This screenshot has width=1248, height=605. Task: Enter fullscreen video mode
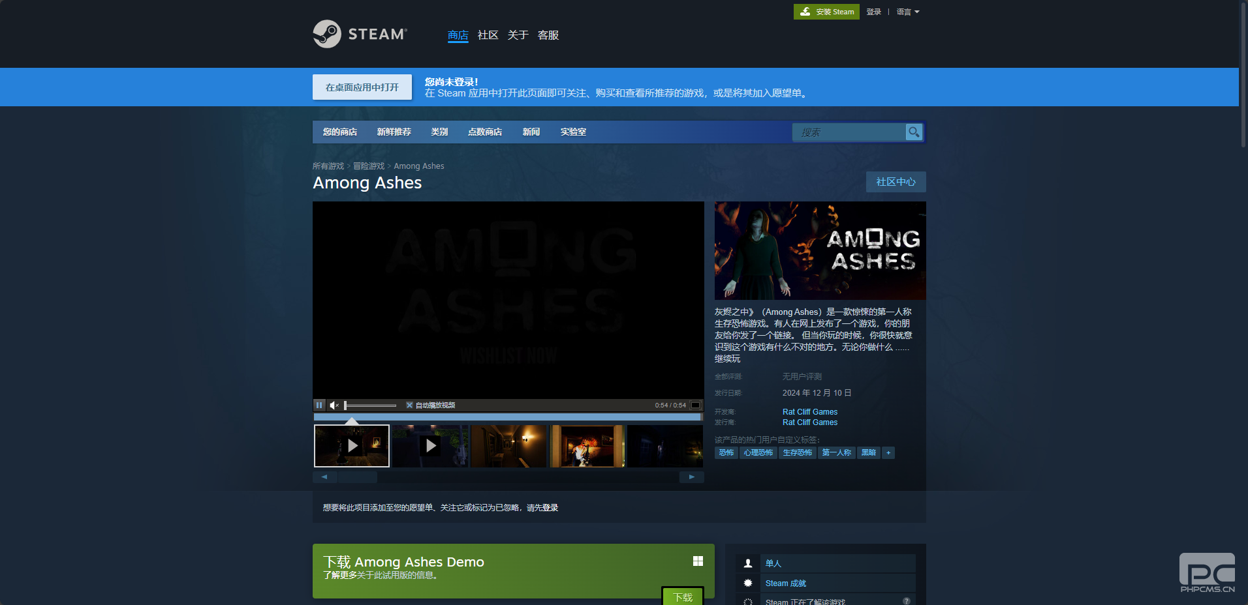(696, 405)
